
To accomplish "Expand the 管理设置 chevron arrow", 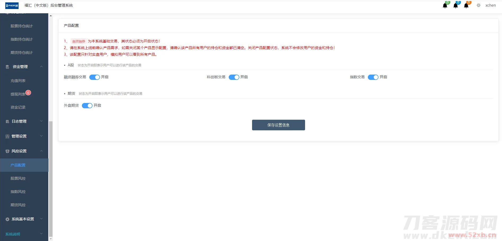I will [x=41, y=136].
